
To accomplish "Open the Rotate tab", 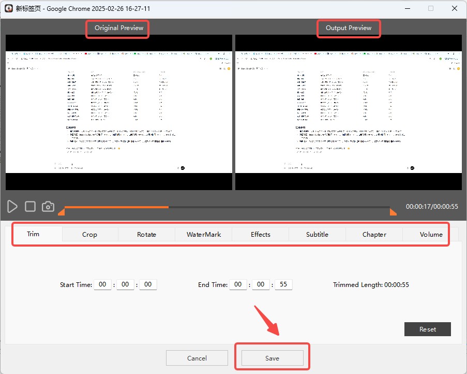I will [146, 235].
